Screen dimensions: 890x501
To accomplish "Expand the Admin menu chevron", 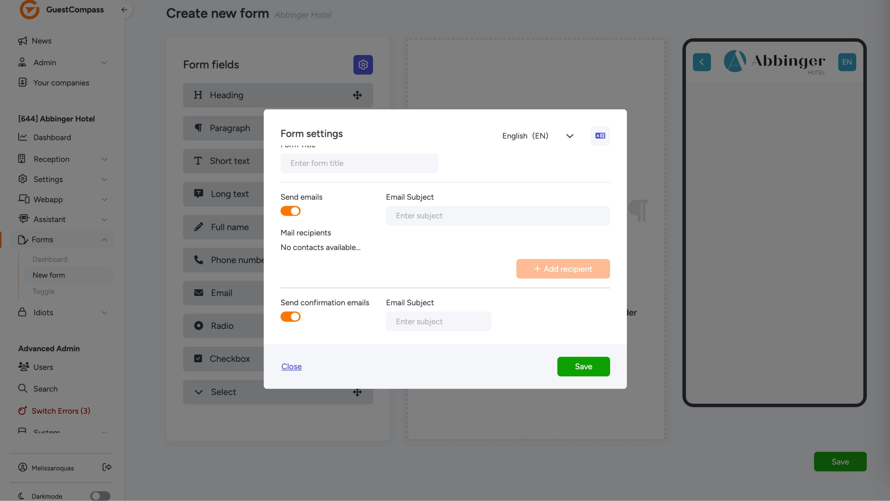I will click(104, 63).
